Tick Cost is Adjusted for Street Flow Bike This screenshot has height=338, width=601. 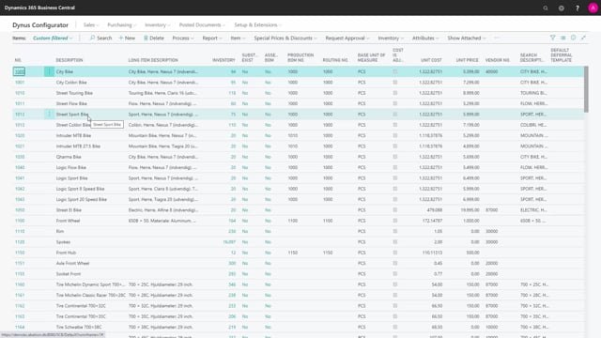coord(395,103)
